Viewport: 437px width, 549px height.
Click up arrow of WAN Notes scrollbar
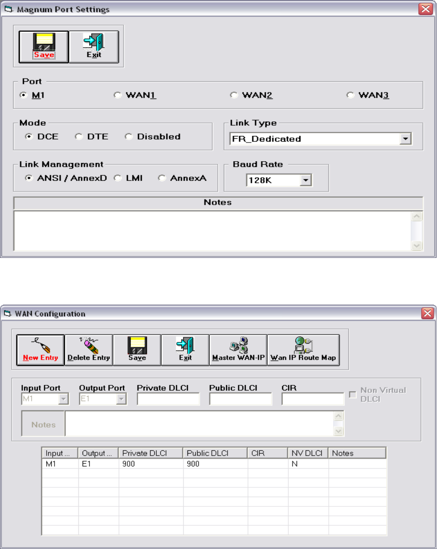(339, 416)
